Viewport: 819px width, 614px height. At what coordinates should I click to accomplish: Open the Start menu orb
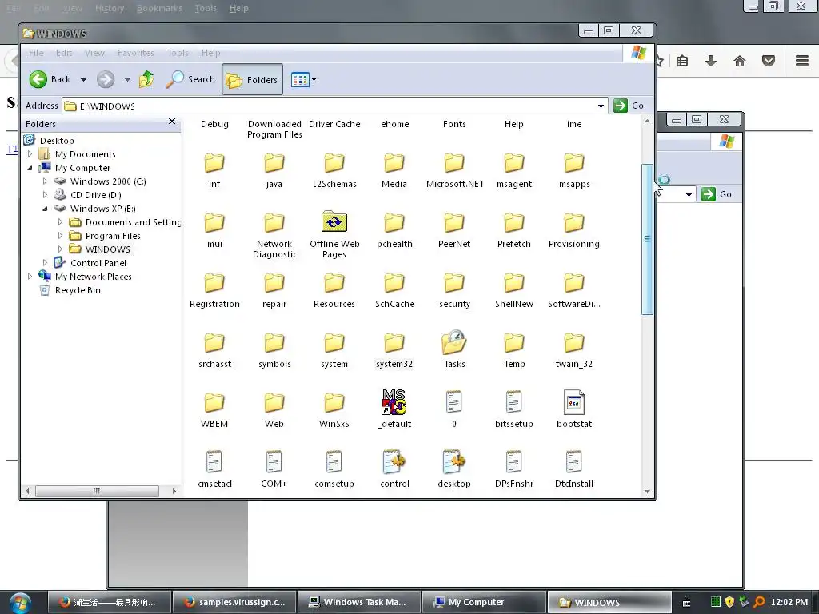[20, 603]
